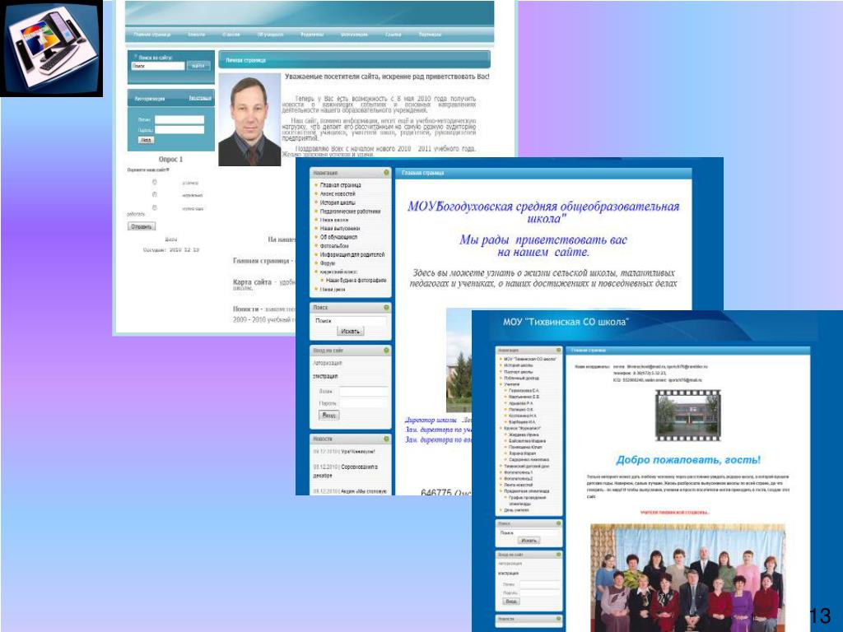Click the computer clipart image on the slide
The image size is (843, 632).
[52, 49]
